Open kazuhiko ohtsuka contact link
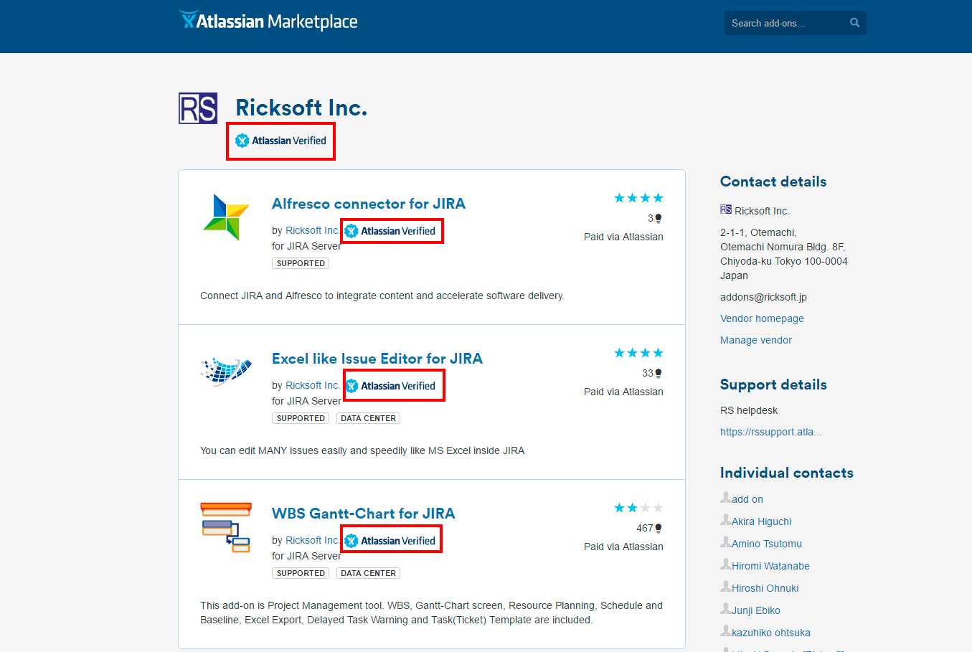The width and height of the screenshot is (972, 652). (x=771, y=633)
